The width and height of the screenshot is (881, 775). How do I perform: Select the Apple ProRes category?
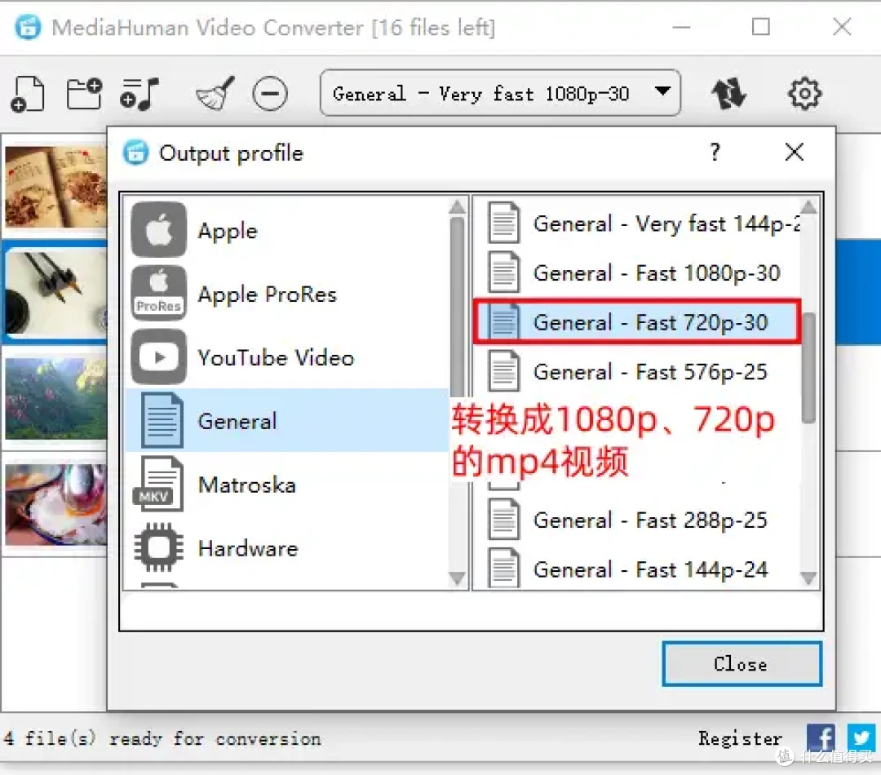[286, 294]
